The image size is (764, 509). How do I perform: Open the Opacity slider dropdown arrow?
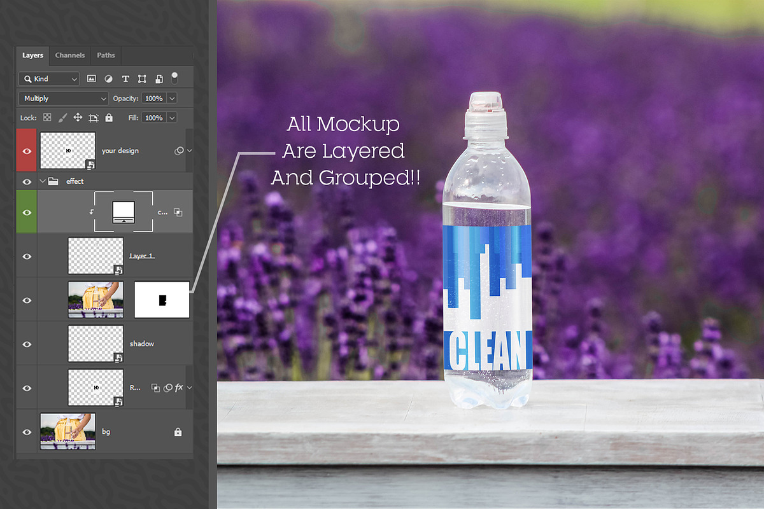172,99
